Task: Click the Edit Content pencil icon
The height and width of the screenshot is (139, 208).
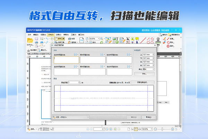Action: tap(109, 40)
